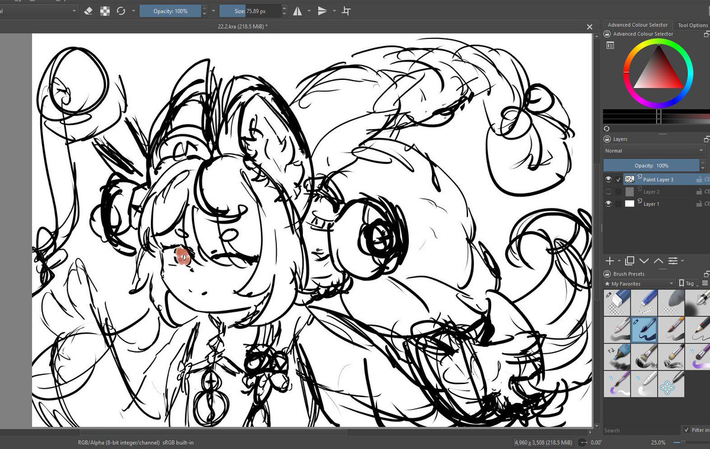This screenshot has height=449, width=710.
Task: Move the selected layer down with the chevron button
Action: 644,260
